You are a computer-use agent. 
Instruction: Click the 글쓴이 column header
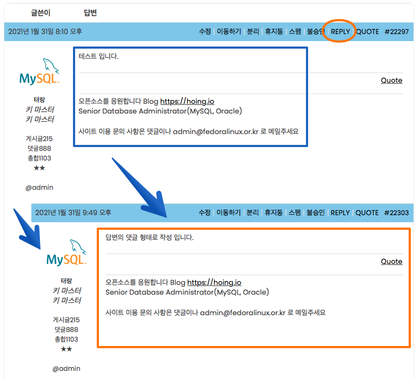tap(41, 12)
